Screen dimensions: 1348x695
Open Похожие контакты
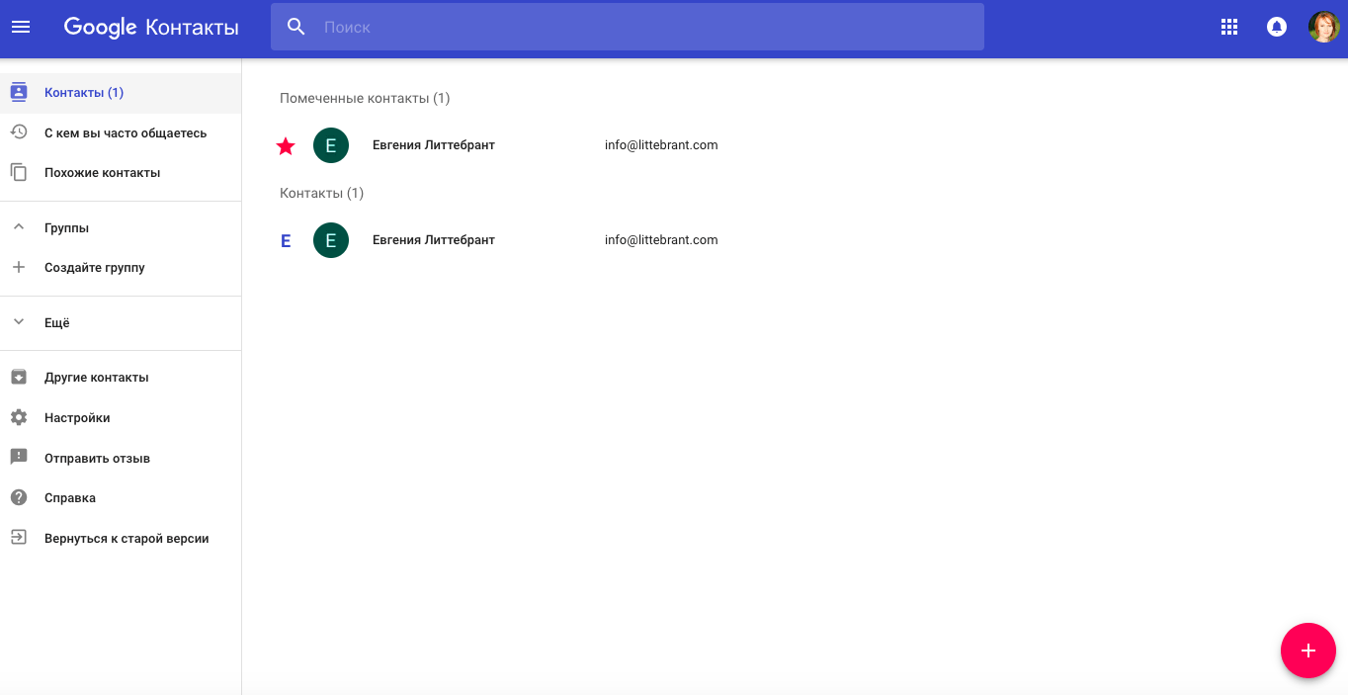102,172
